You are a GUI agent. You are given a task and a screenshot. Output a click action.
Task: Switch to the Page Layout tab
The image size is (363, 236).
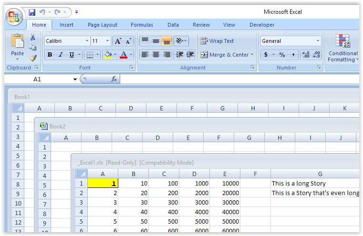coord(103,25)
